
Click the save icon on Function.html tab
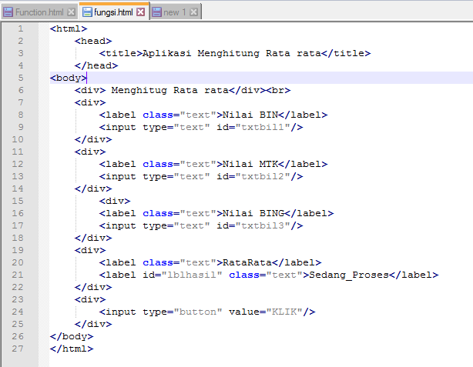tap(8, 12)
